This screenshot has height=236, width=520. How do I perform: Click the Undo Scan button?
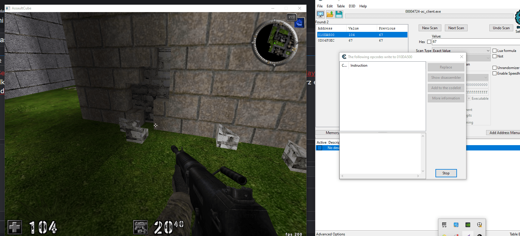(501, 28)
